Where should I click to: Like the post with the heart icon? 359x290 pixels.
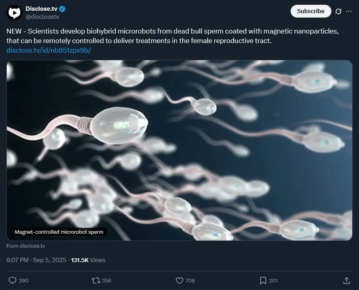180,280
